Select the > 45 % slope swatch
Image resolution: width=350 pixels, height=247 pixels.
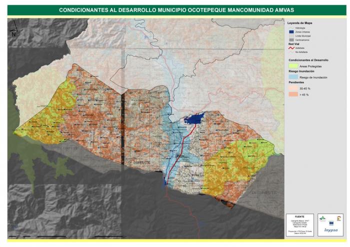292,95
